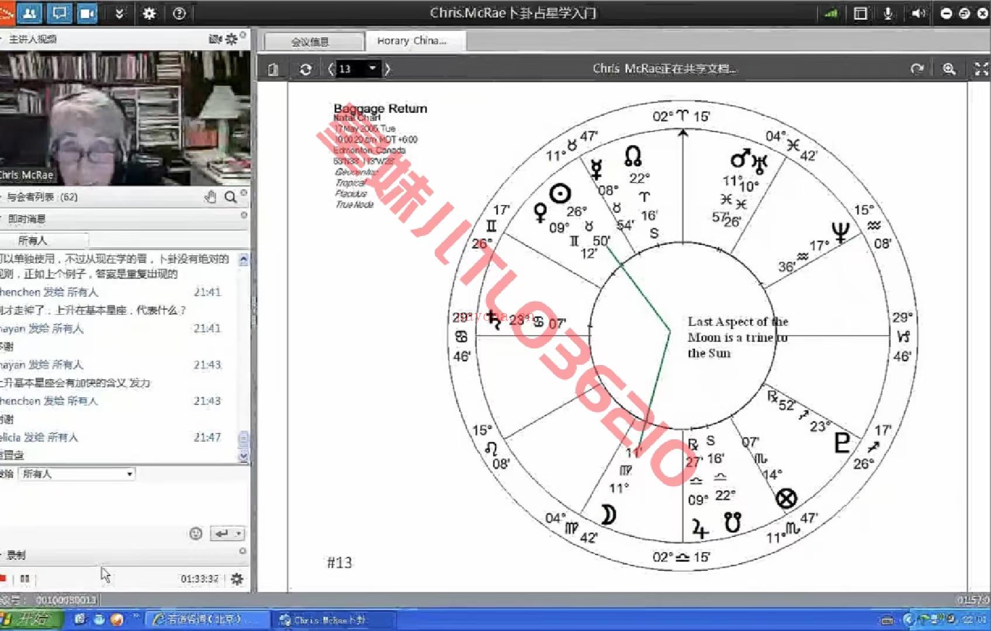Click chenchen 发给 所有人 21:41 message
This screenshot has width=991, height=631.
click(x=111, y=292)
